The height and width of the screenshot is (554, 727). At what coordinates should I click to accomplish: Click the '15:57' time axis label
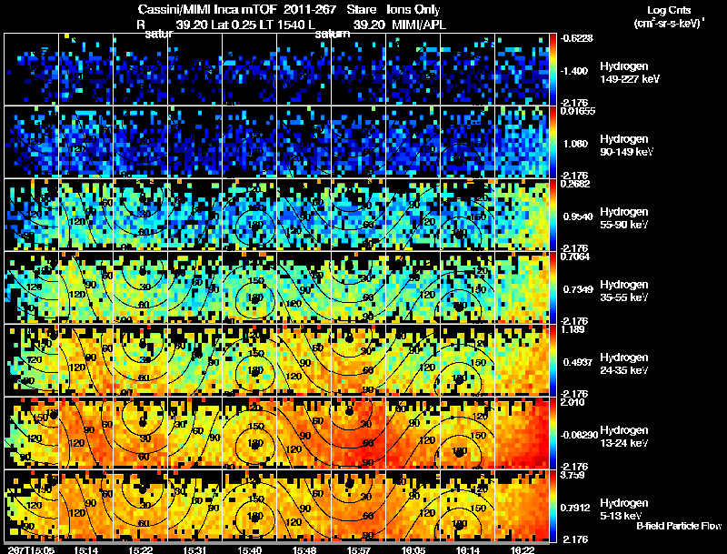[x=359, y=549]
